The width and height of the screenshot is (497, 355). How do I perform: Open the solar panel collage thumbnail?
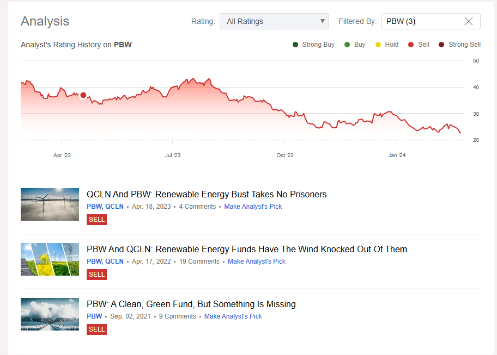[50, 259]
